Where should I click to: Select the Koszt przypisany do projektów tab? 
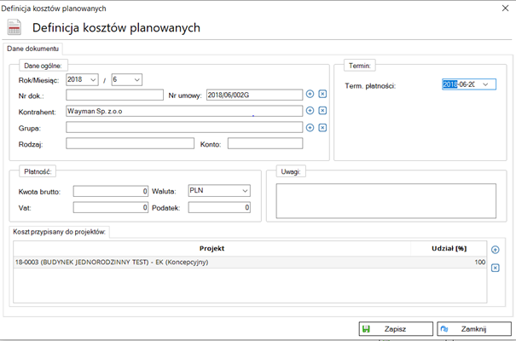59,232
